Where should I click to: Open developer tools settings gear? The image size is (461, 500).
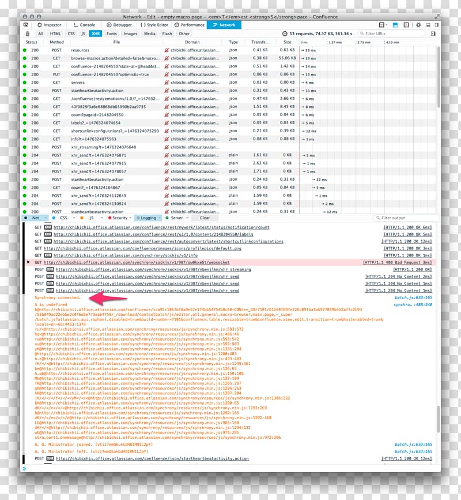pos(418,25)
